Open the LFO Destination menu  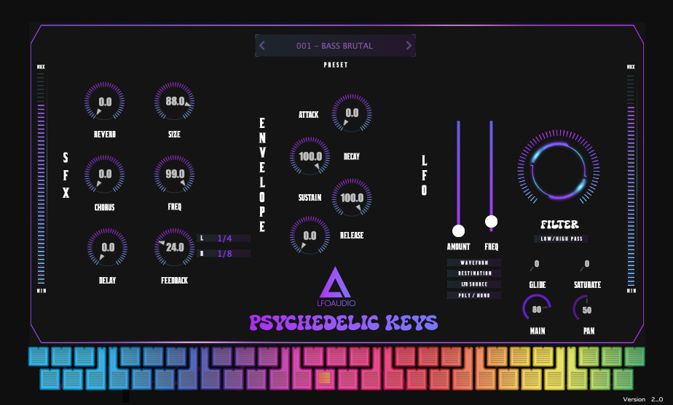pyautogui.click(x=474, y=273)
